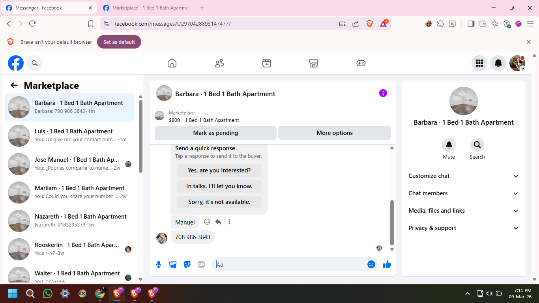539x303 pixels.
Task: Record a voice clip microphone icon
Action: 159,264
